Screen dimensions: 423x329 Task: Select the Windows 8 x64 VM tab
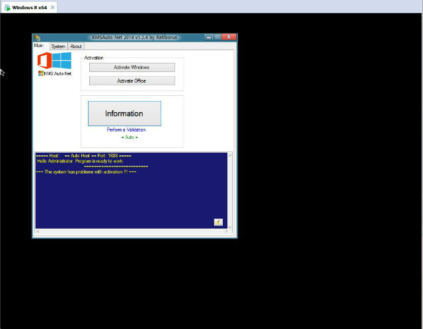pyautogui.click(x=29, y=7)
